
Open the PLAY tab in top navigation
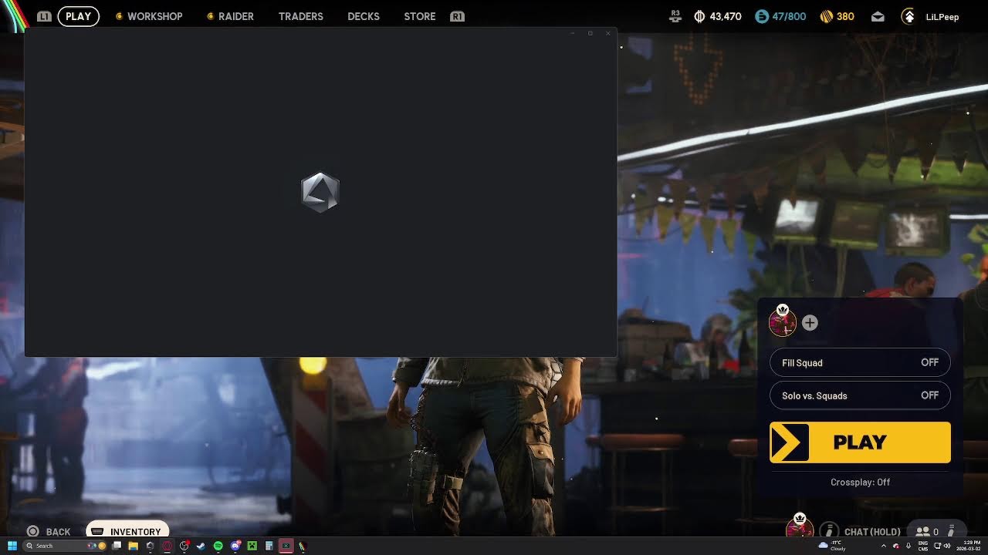pos(78,16)
